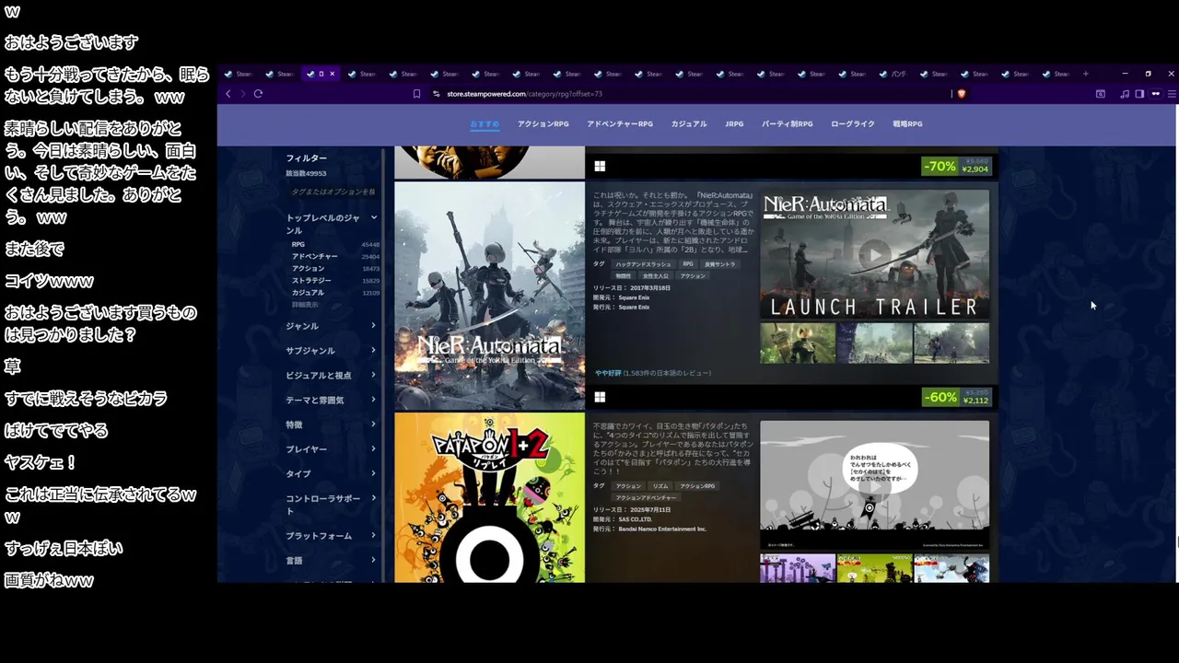This screenshot has width=1179, height=663.
Task: Expand the ジャンル filter section
Action: point(332,326)
